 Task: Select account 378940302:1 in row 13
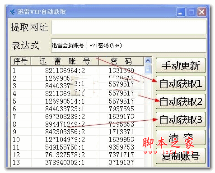point(65,163)
